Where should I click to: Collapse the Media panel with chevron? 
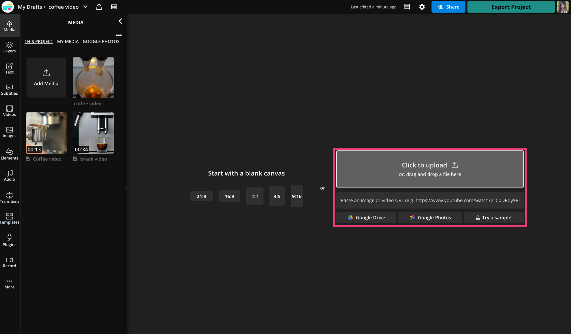point(120,21)
